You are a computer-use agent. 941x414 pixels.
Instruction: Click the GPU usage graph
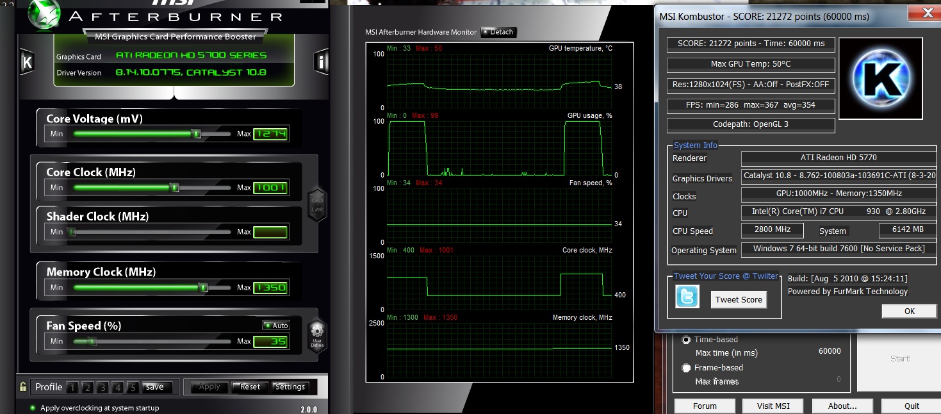tap(499, 148)
